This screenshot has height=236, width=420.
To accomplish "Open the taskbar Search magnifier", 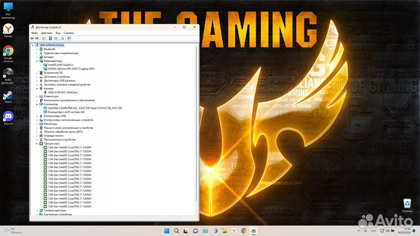I will (x=177, y=231).
